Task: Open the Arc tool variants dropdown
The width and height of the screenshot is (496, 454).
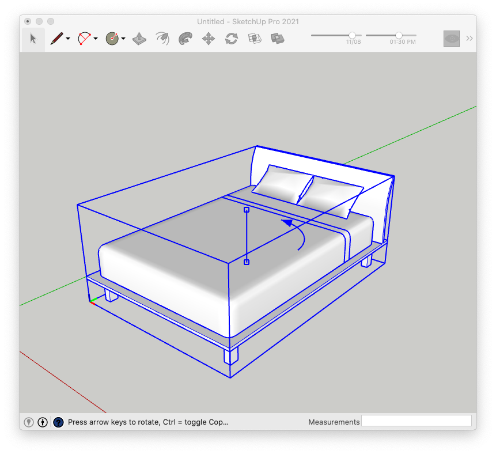Action: [x=96, y=39]
